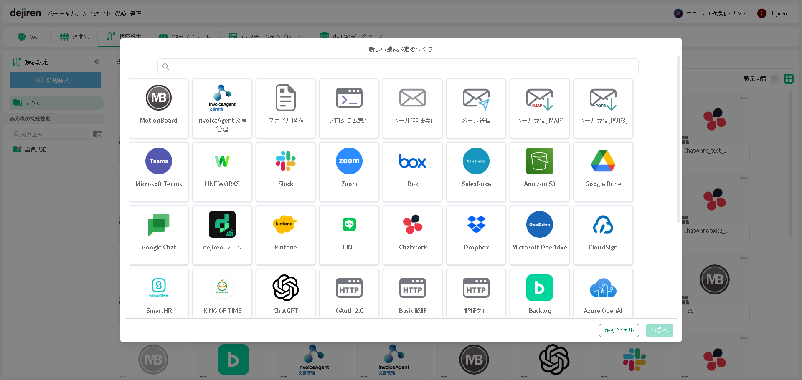Click the 新規作成 button
Image resolution: width=802 pixels, height=380 pixels.
(x=56, y=80)
